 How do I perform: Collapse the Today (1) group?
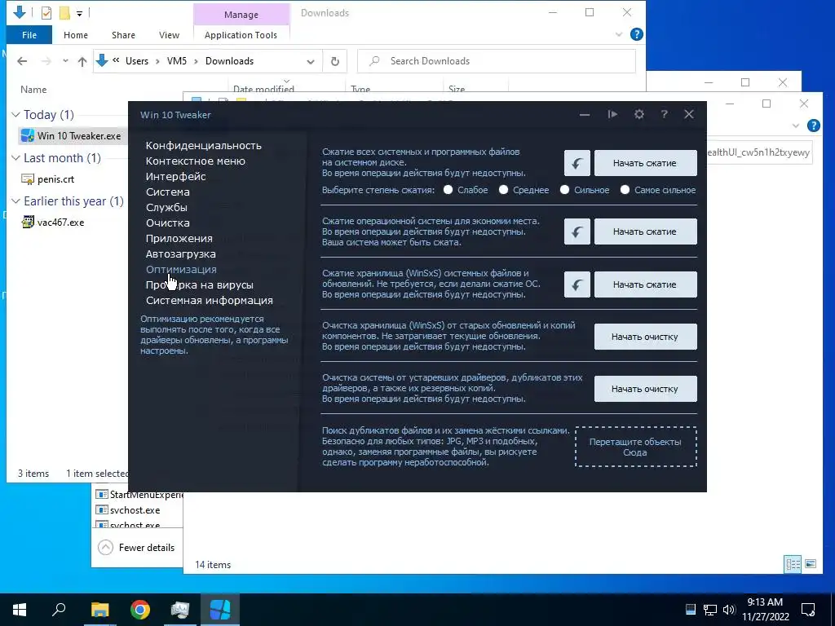coord(16,114)
